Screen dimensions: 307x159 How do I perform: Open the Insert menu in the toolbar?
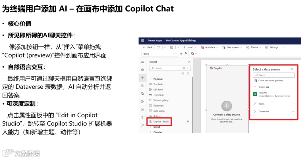click(x=190, y=47)
